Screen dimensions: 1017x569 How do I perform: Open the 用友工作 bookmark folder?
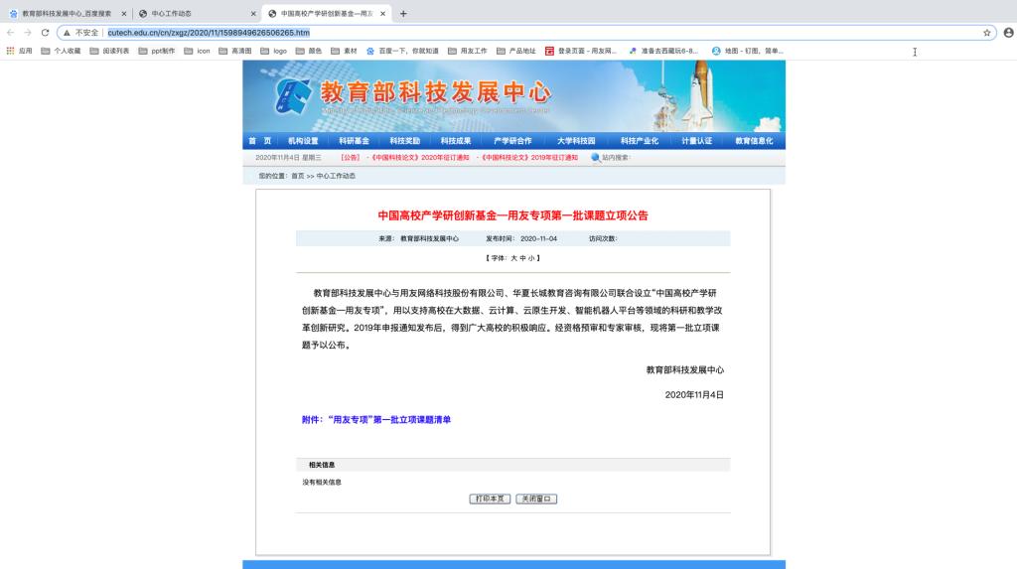coord(468,51)
